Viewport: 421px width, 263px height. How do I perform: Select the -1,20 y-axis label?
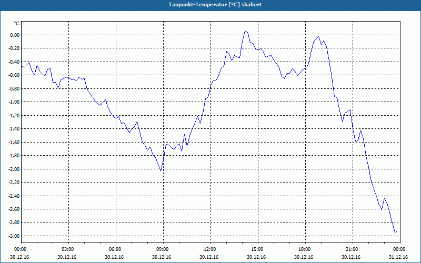pos(14,115)
